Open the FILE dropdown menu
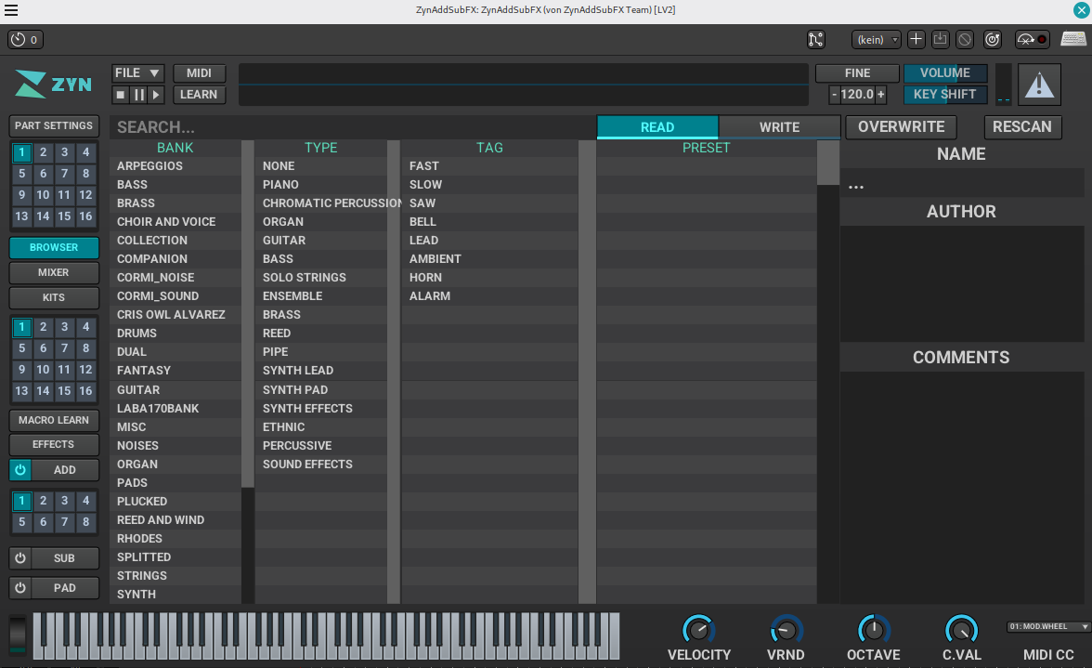 137,73
